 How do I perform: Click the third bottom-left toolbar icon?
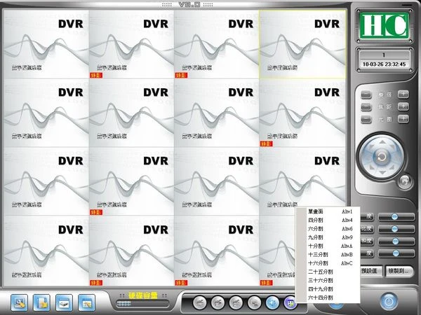(x=64, y=303)
